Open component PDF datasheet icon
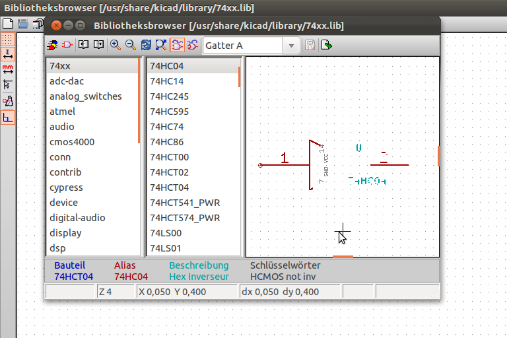The width and height of the screenshot is (507, 338). coord(310,46)
